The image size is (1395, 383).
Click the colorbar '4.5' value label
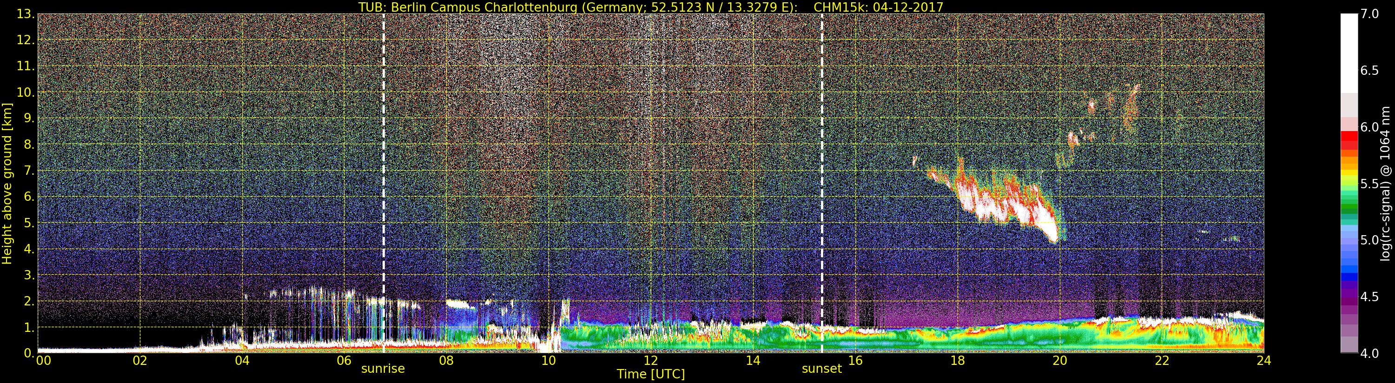[1369, 297]
